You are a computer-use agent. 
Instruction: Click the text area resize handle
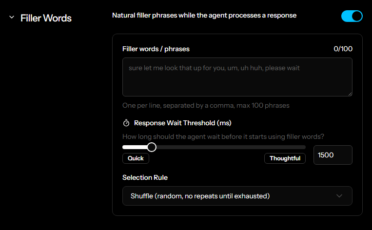tap(349, 93)
